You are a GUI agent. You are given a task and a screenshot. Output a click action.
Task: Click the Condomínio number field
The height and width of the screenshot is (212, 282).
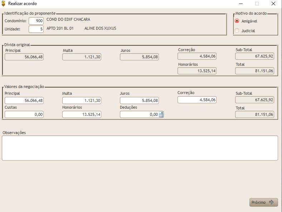point(36,21)
